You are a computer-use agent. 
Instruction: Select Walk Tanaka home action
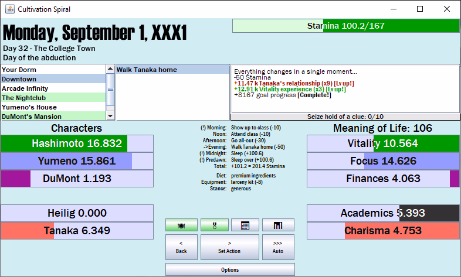(172, 70)
